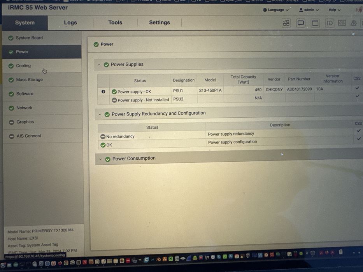The width and height of the screenshot is (363, 272).
Task: Click the A3C40172099 part number cell
Action: click(299, 89)
